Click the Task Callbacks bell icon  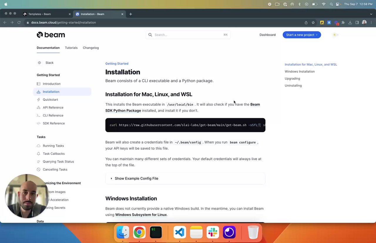(x=38, y=153)
